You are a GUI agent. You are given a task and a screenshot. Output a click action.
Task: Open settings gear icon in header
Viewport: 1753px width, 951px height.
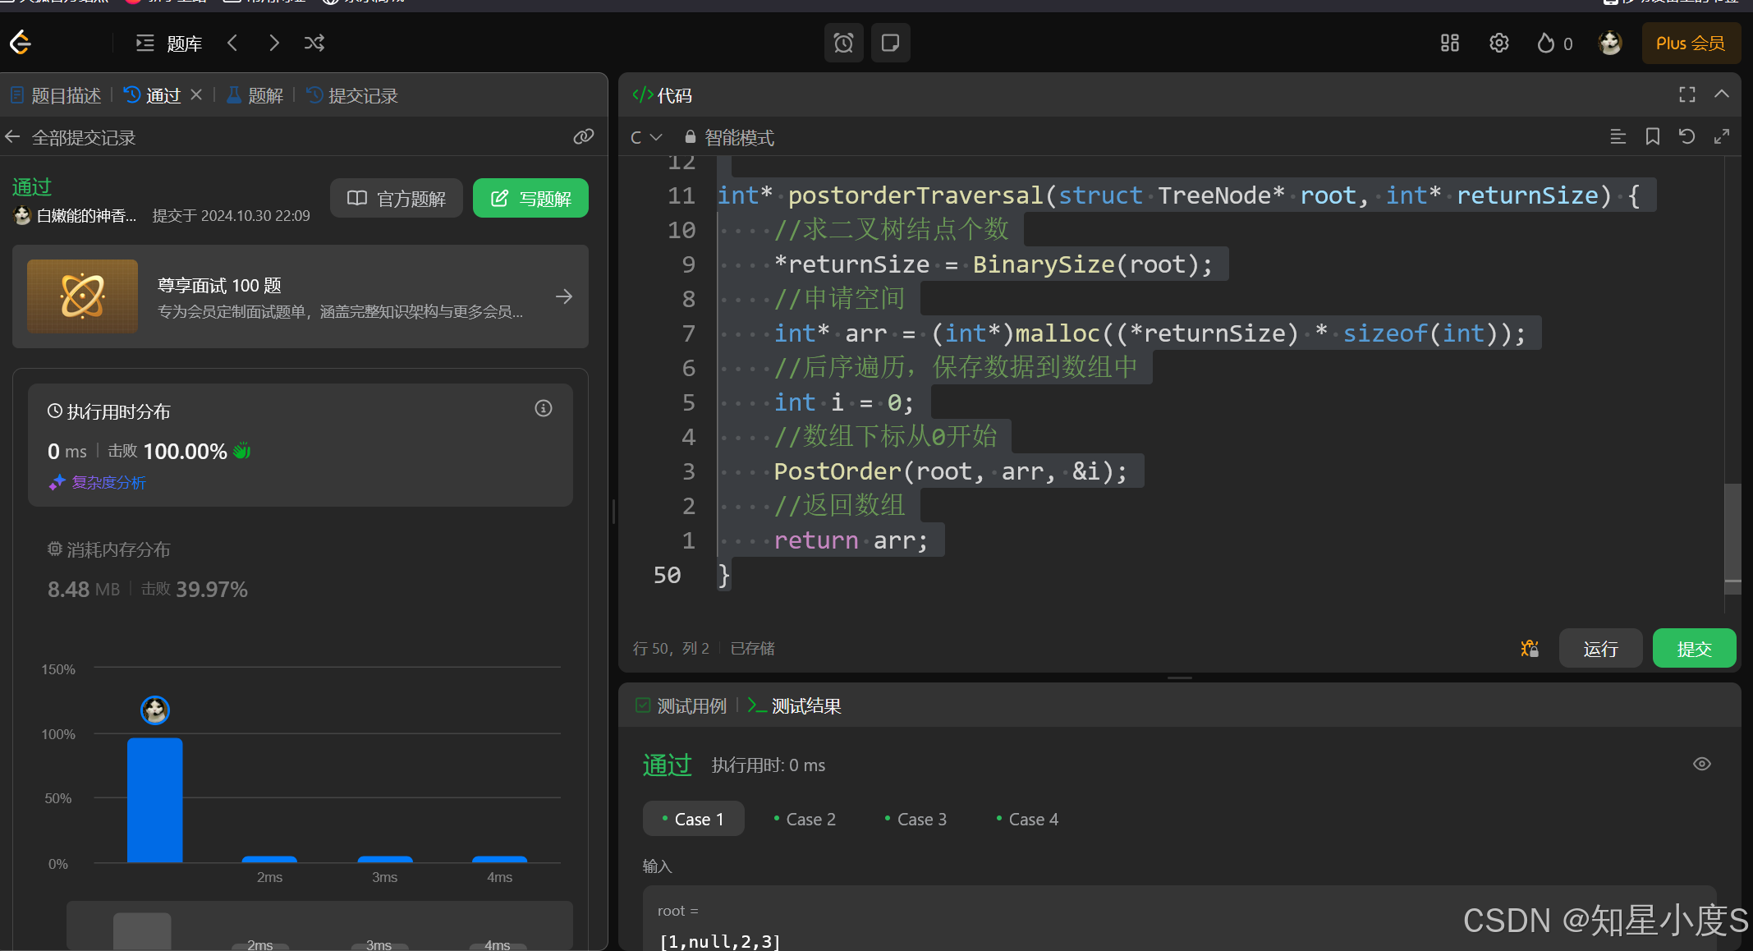click(1498, 43)
